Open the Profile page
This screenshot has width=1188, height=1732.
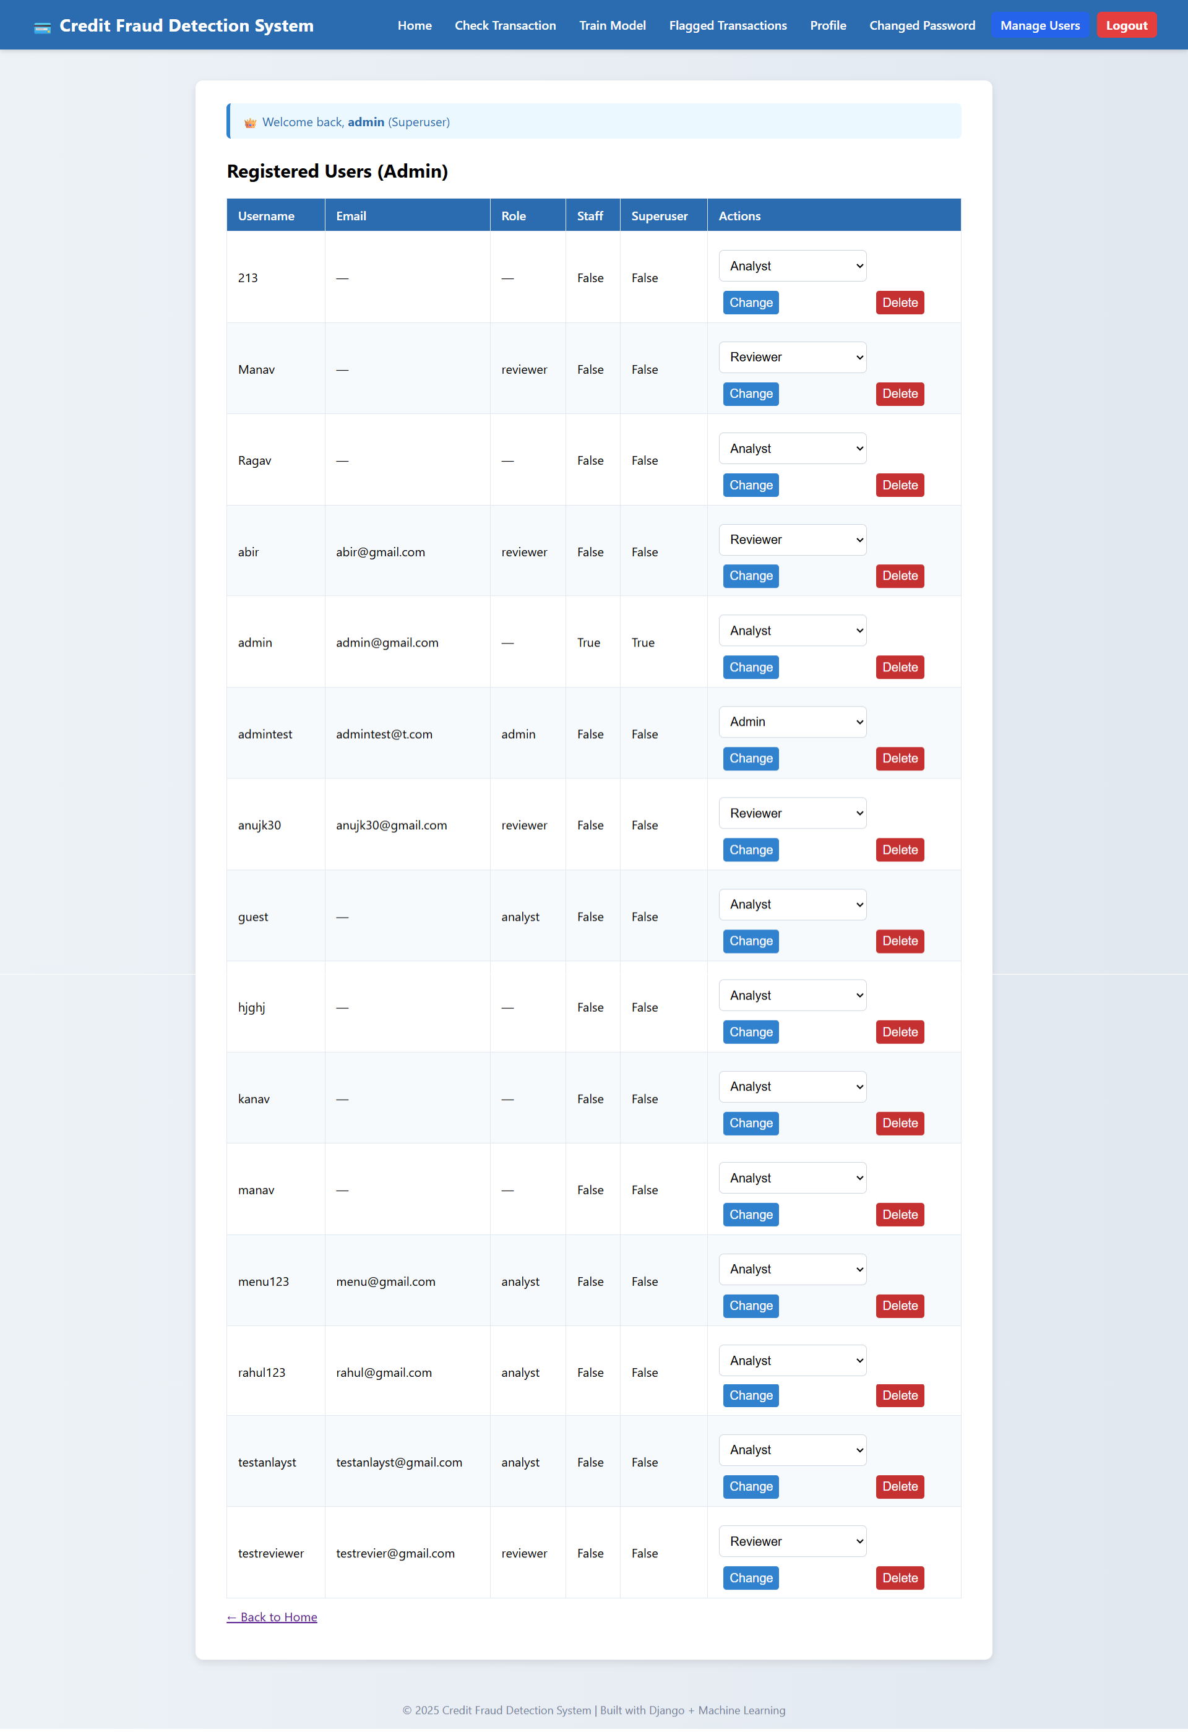(x=828, y=25)
